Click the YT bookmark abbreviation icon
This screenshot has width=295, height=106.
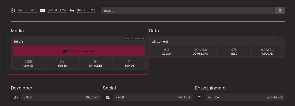(x=200, y=97)
